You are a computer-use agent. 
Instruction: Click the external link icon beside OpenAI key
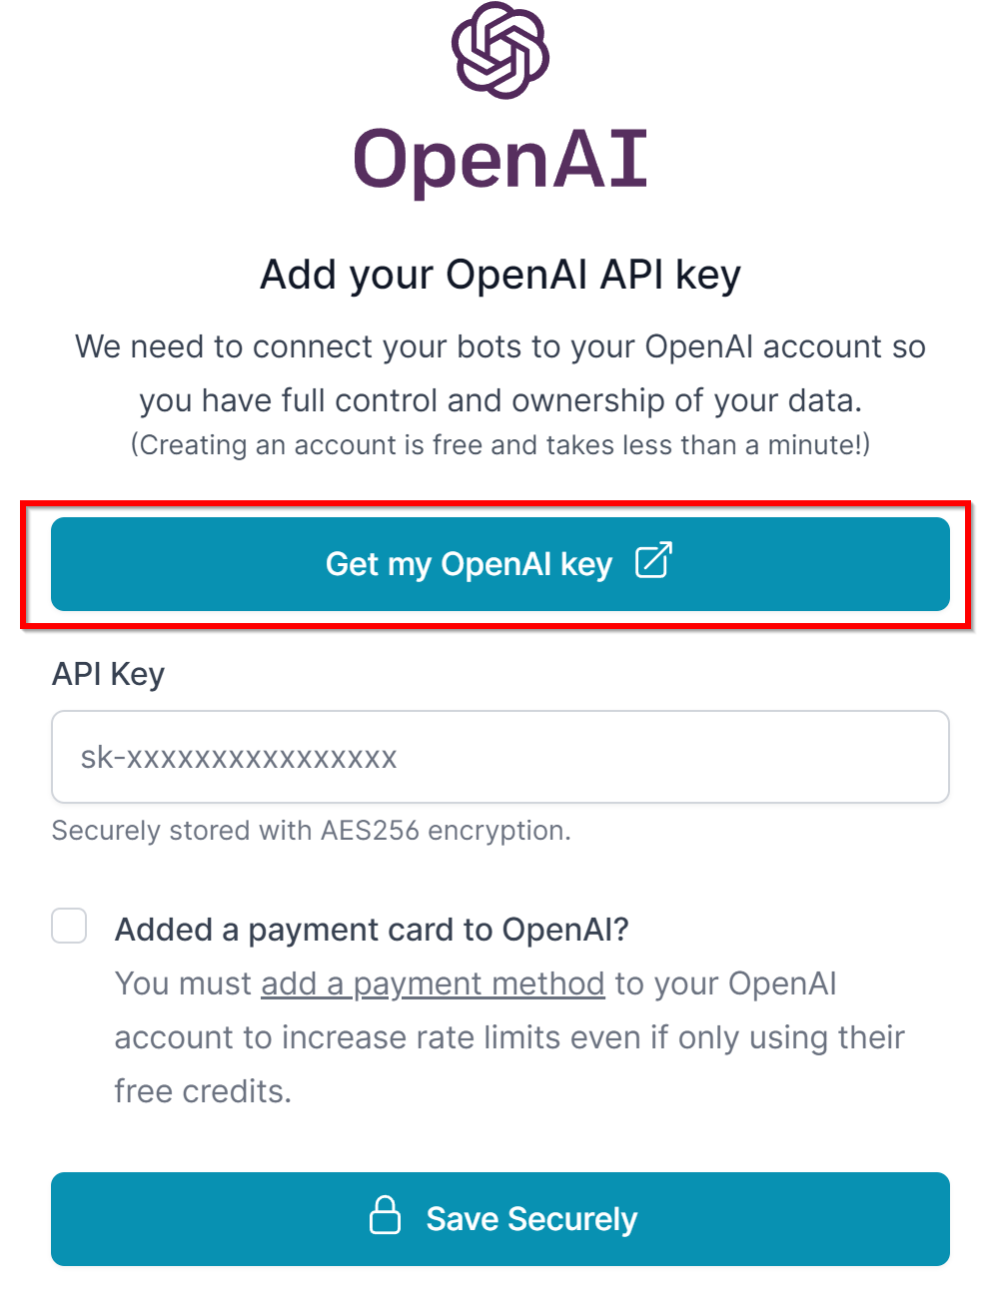click(653, 561)
